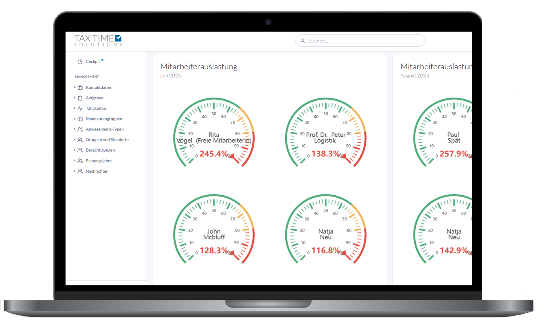
Task: Click the Mitarbeiterauslastung Juli 2025 heading
Action: click(198, 67)
